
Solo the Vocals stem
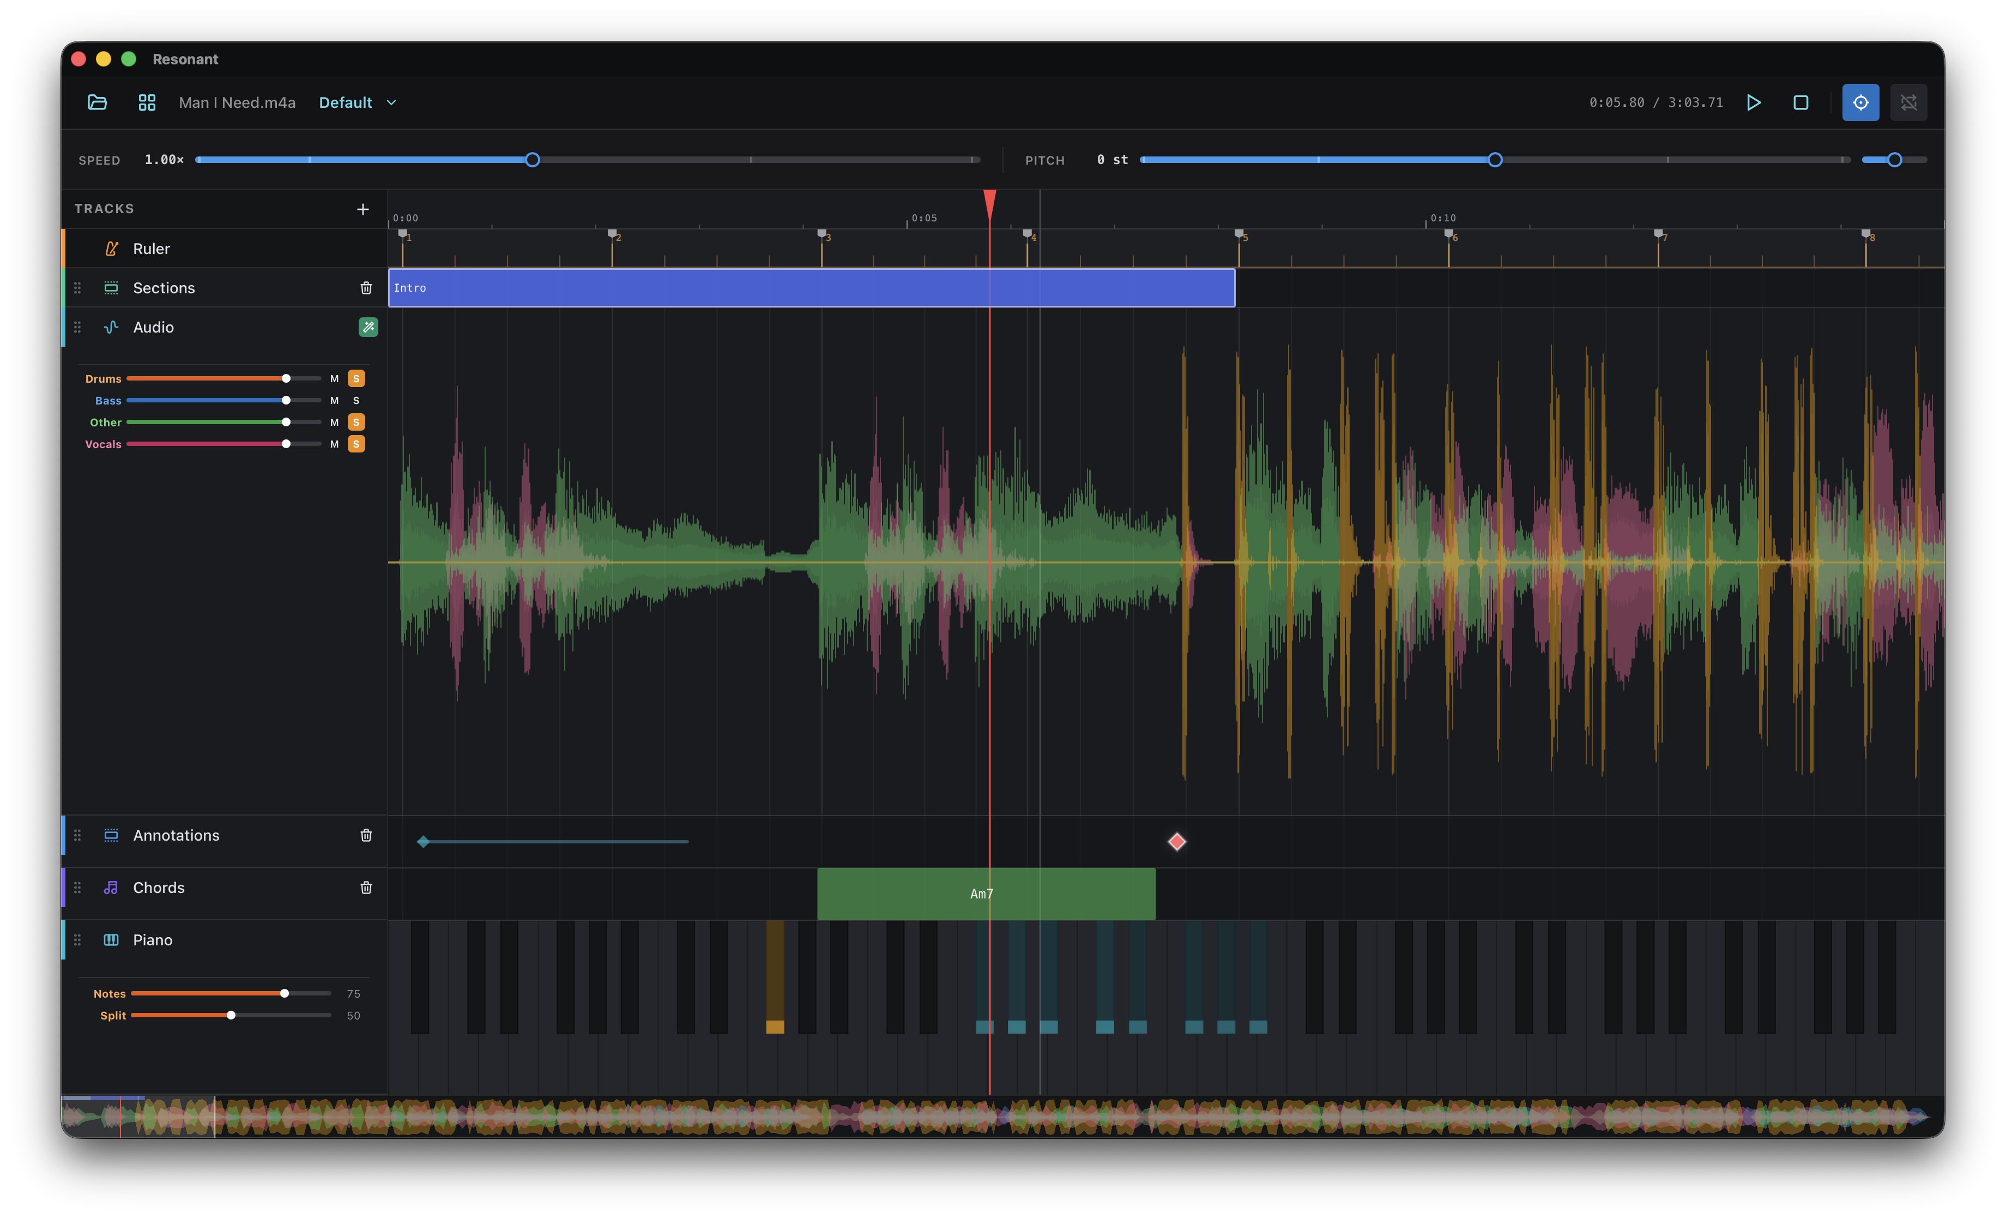(x=356, y=444)
